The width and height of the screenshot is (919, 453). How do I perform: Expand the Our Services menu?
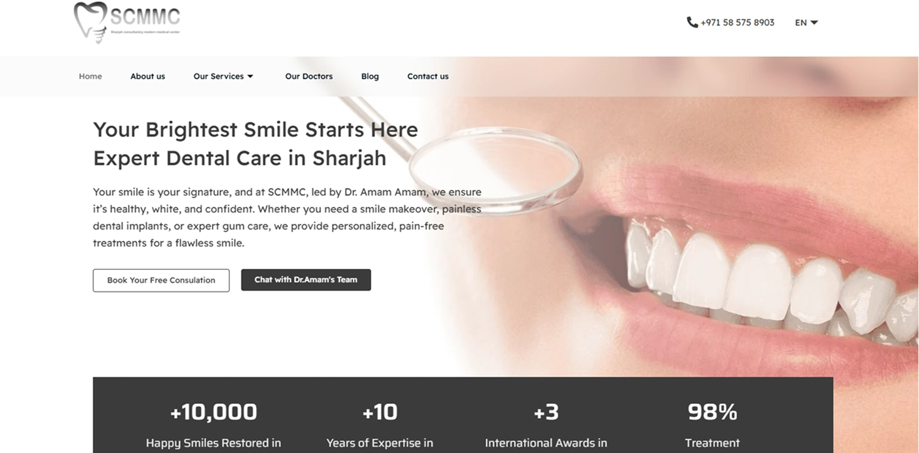tap(223, 77)
